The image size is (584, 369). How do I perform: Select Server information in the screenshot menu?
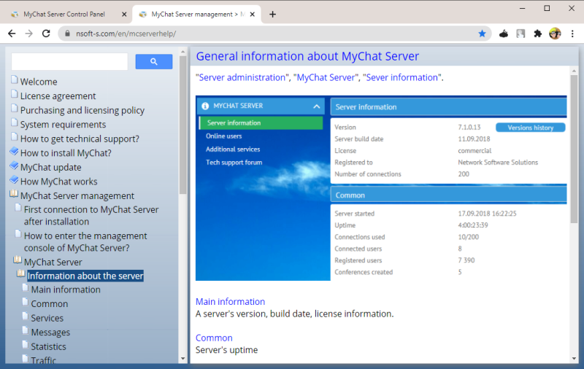coord(261,123)
